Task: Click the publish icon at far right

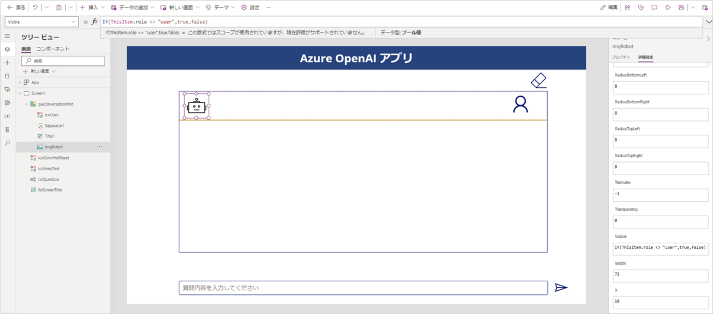Action: (703, 8)
